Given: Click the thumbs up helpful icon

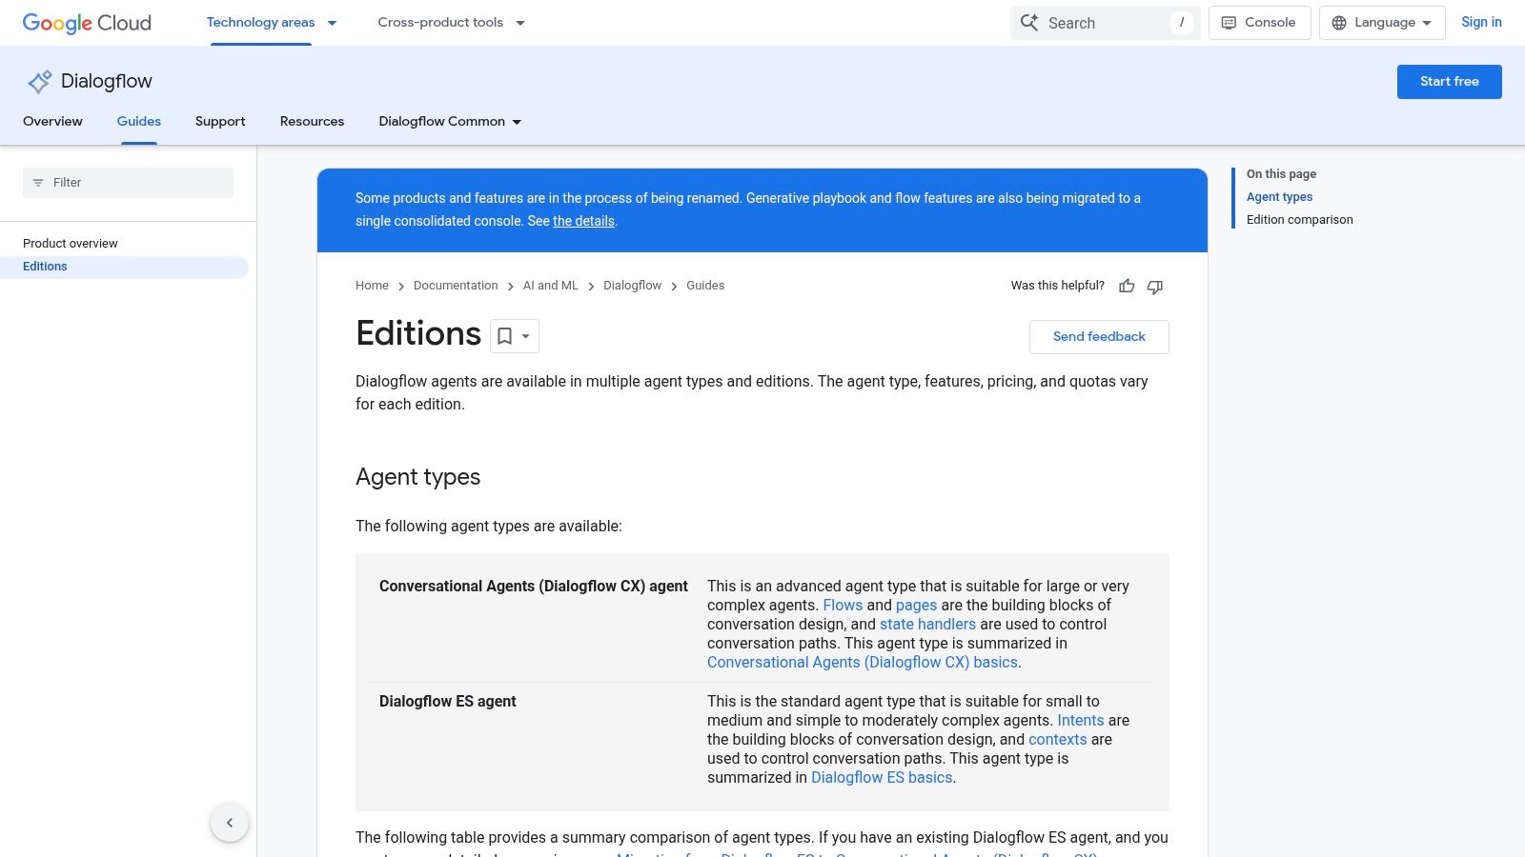Looking at the screenshot, I should 1127,286.
